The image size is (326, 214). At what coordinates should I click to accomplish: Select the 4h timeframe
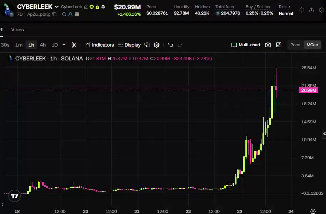point(43,45)
